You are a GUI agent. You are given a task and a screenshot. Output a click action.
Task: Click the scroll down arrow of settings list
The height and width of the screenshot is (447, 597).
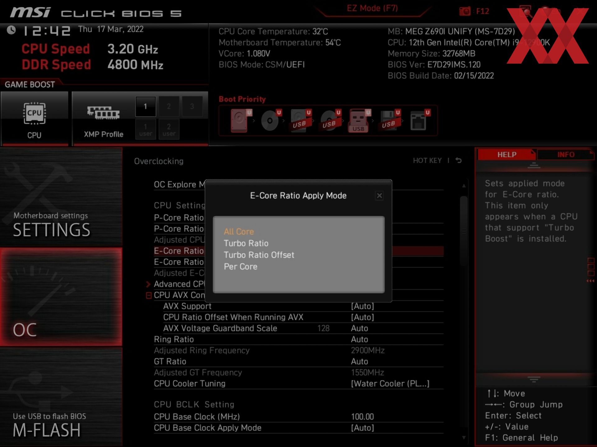click(x=464, y=438)
